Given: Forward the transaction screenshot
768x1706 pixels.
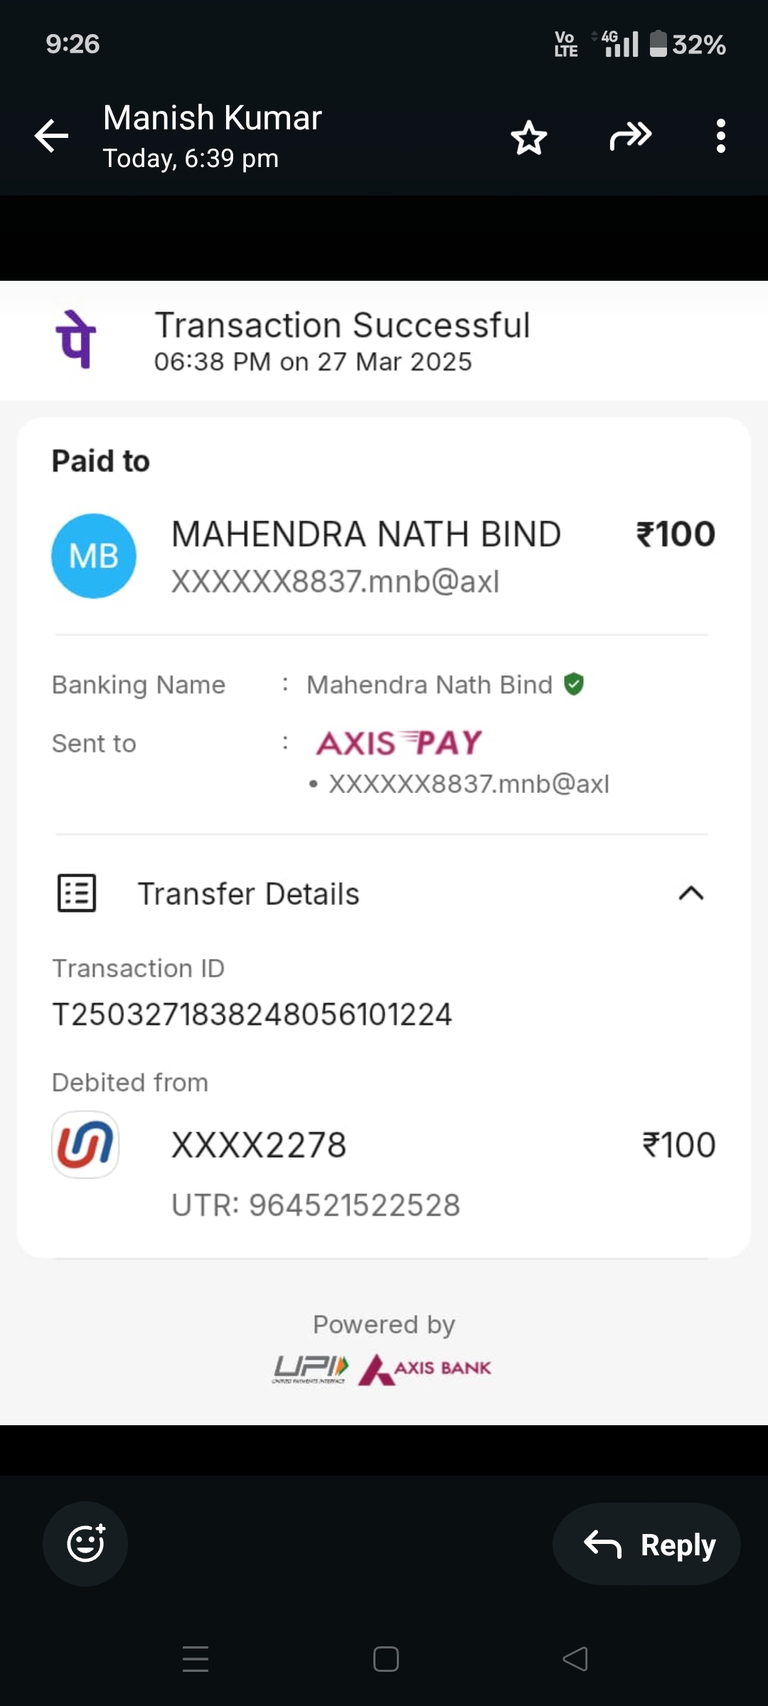Looking at the screenshot, I should click(630, 136).
